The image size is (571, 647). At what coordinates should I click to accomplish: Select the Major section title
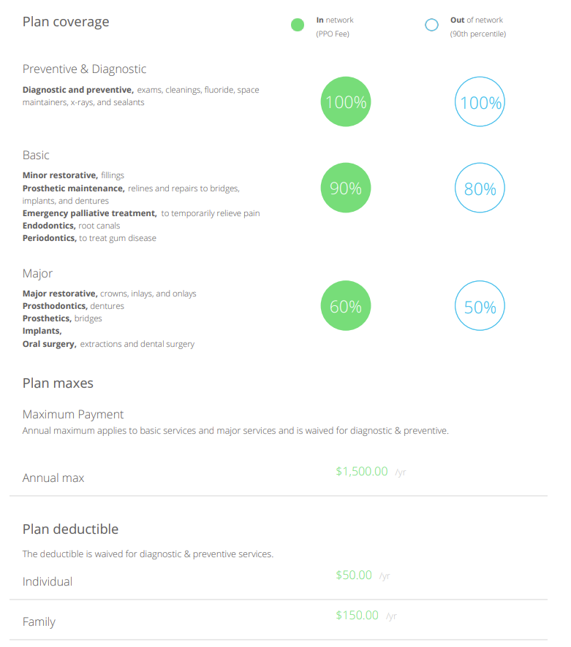pos(37,274)
